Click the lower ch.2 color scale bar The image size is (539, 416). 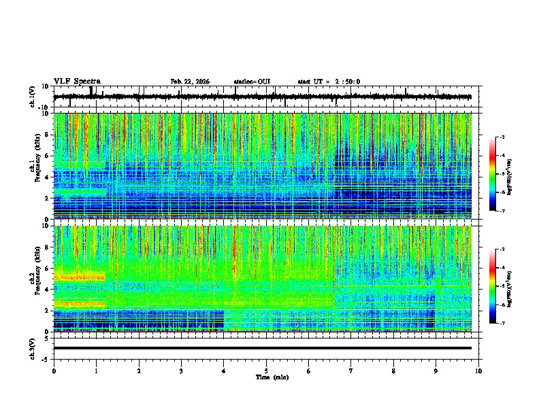(x=493, y=286)
